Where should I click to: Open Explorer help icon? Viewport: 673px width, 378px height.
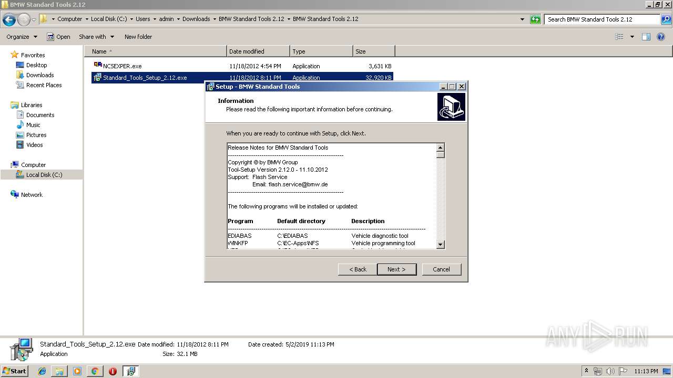point(661,37)
